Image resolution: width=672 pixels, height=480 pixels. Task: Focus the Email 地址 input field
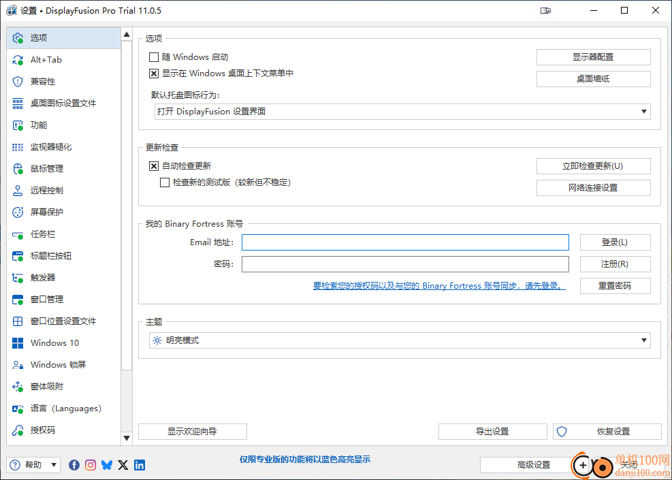(x=405, y=242)
